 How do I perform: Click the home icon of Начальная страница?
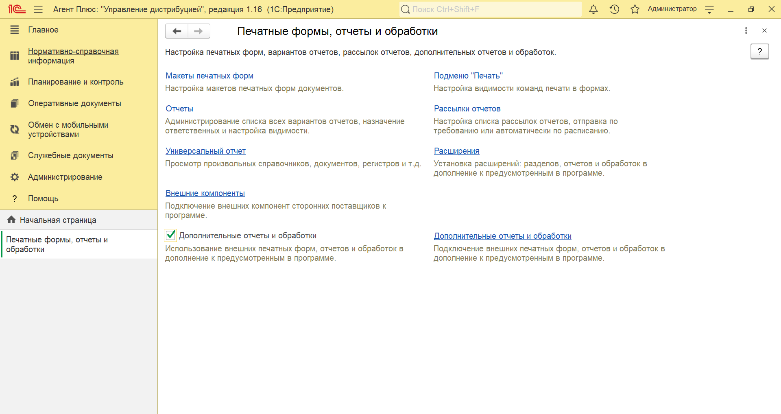(x=11, y=220)
